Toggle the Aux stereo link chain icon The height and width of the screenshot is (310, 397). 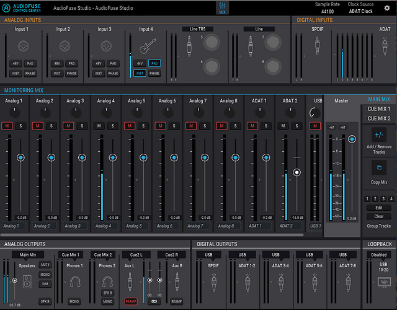[154, 301]
